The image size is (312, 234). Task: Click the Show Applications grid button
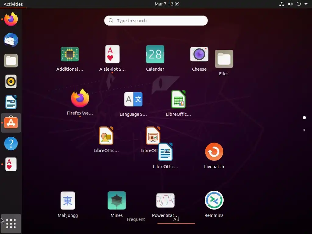click(11, 224)
